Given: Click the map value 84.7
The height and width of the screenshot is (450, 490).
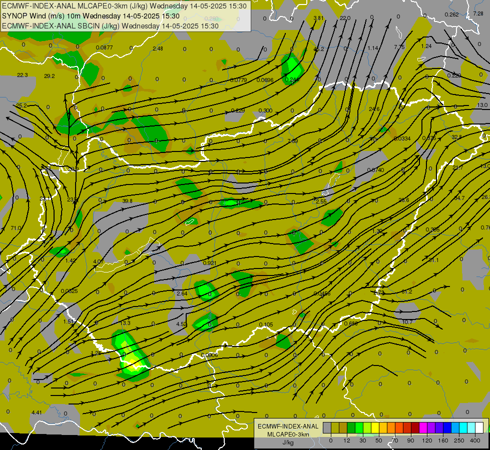Looking at the screenshot, I should [459, 198].
